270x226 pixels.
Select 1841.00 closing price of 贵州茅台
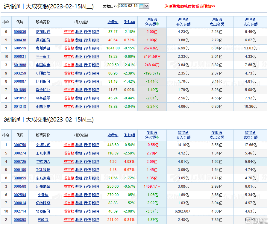[x=113, y=48]
